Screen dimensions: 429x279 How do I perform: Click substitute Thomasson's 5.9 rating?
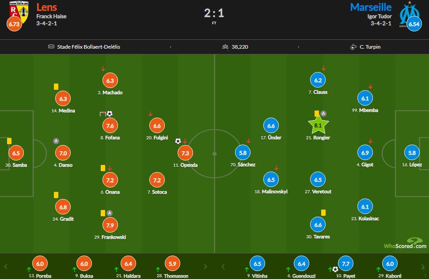171,264
